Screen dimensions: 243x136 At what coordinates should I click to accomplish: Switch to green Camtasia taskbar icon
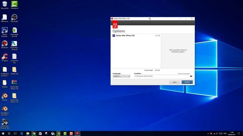pyautogui.click(x=65, y=133)
